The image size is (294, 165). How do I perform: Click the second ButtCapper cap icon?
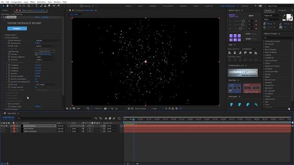tap(240, 104)
